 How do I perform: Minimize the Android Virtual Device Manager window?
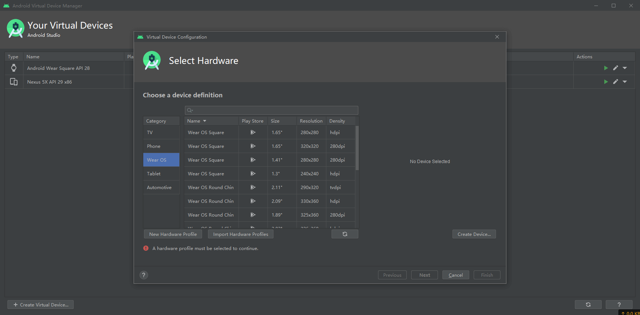pos(596,6)
